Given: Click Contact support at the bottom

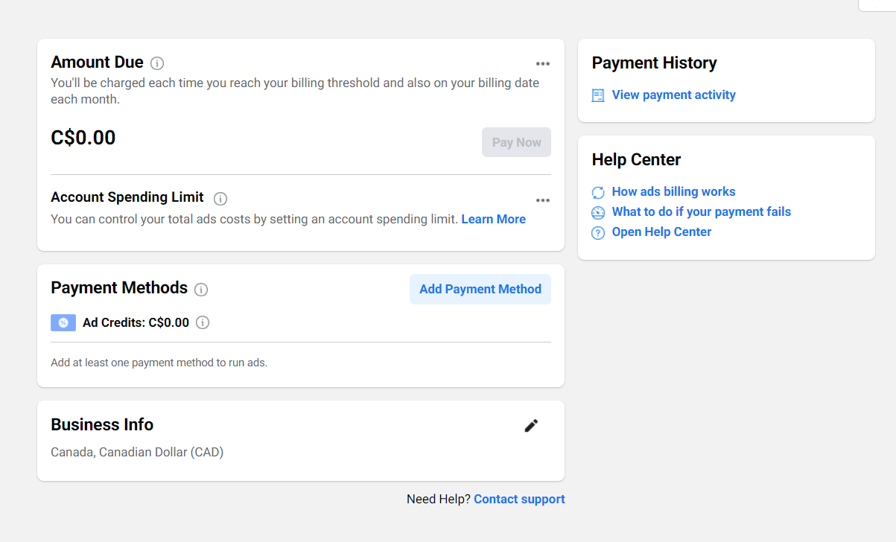Looking at the screenshot, I should point(519,499).
